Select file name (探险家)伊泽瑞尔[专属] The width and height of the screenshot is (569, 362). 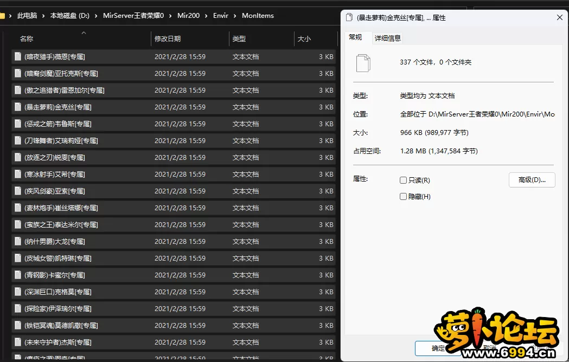(58, 309)
